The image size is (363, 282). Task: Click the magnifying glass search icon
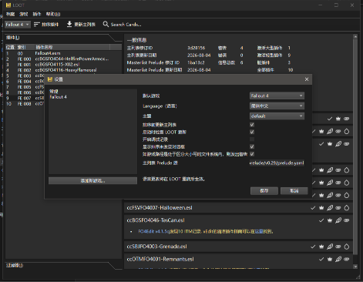pos(106,24)
